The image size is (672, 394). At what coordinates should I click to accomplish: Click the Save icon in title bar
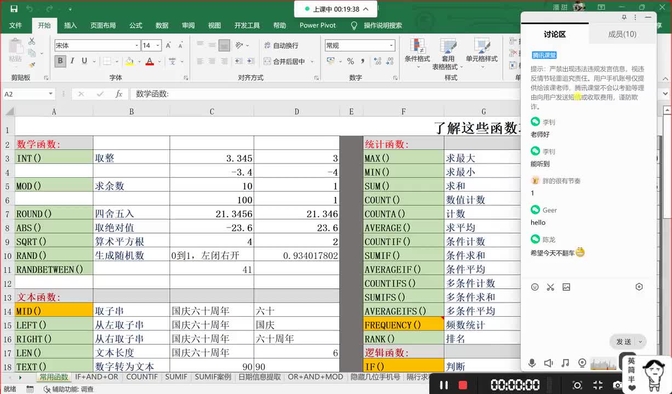14,9
